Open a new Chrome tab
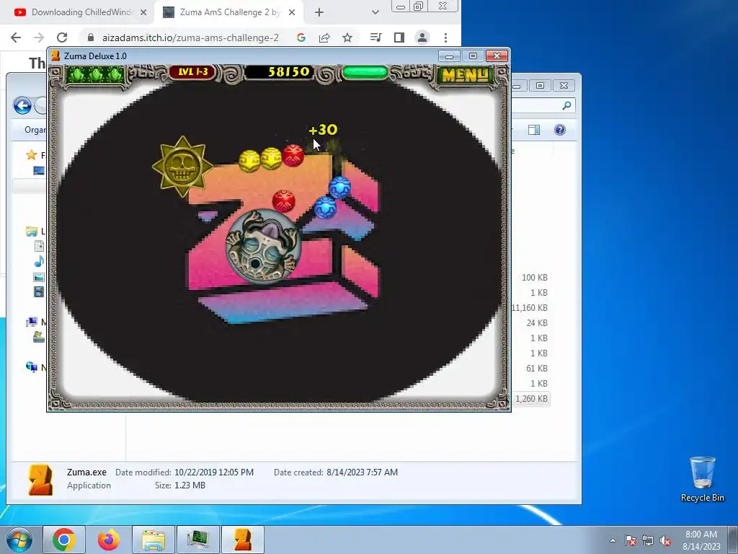Viewport: 738px width, 554px height. (x=319, y=12)
